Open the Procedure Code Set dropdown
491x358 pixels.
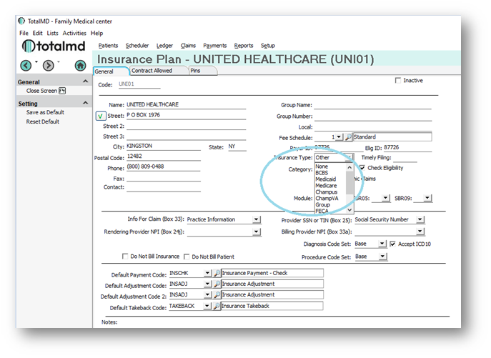tap(382, 257)
